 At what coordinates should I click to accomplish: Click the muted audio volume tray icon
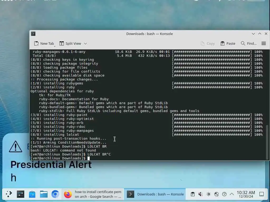201,194
